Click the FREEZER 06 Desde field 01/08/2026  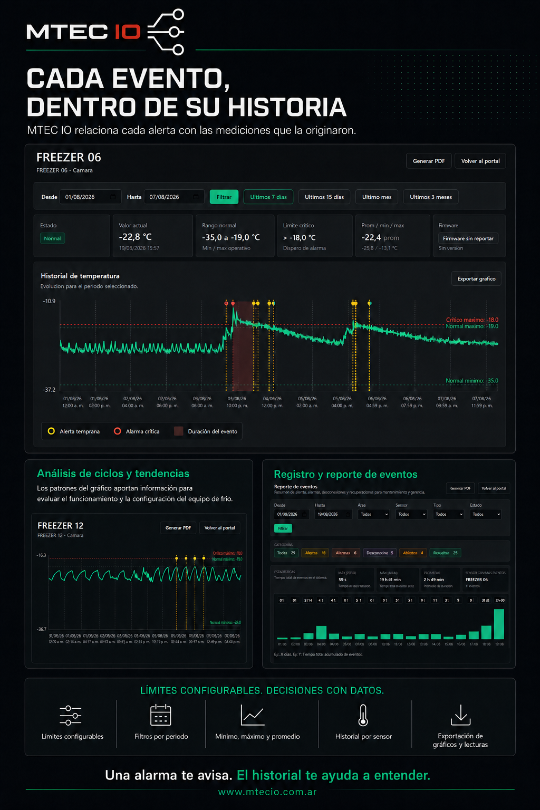91,197
